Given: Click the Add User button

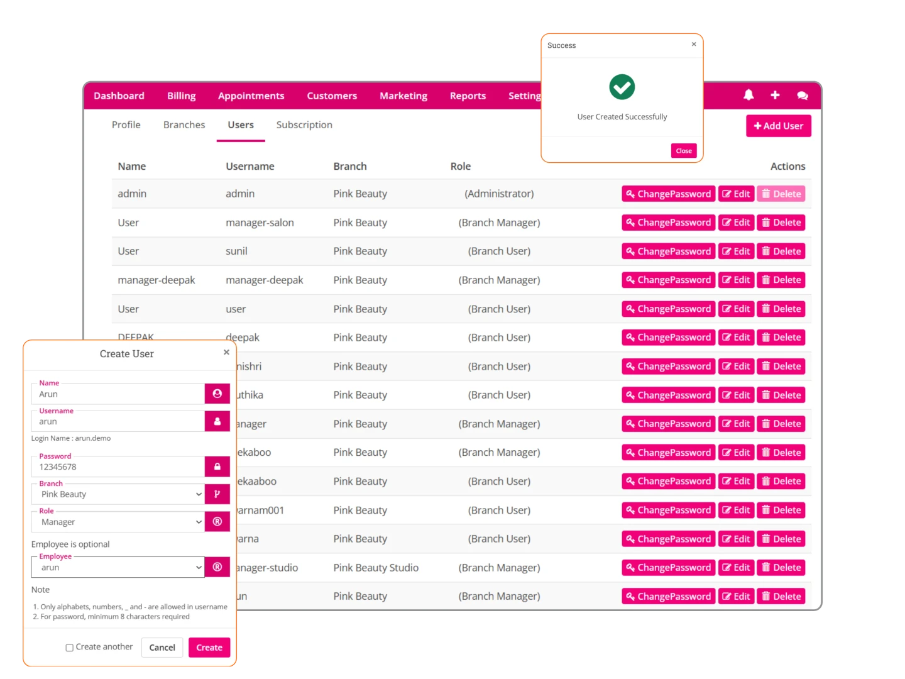Looking at the screenshot, I should 779,126.
